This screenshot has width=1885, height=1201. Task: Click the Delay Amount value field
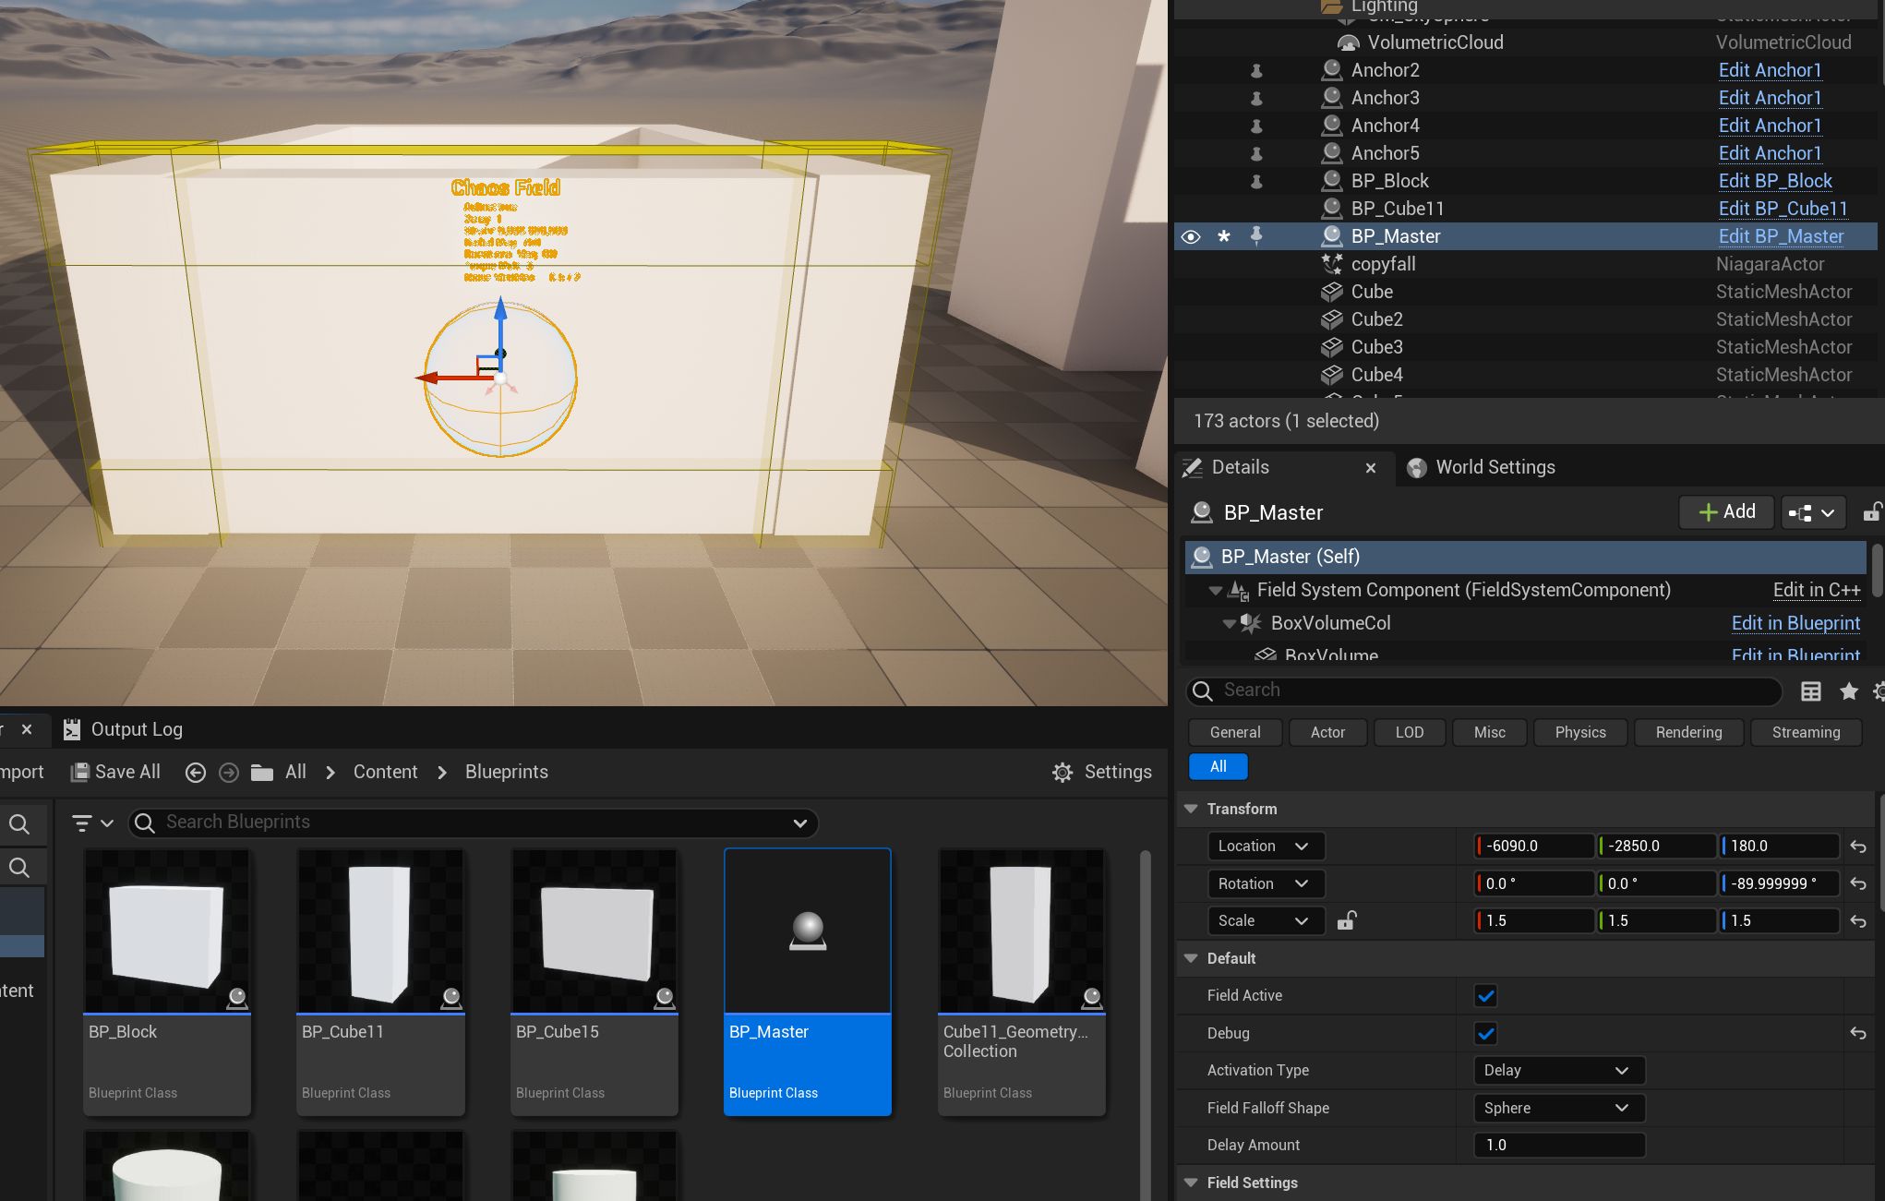coord(1558,1145)
